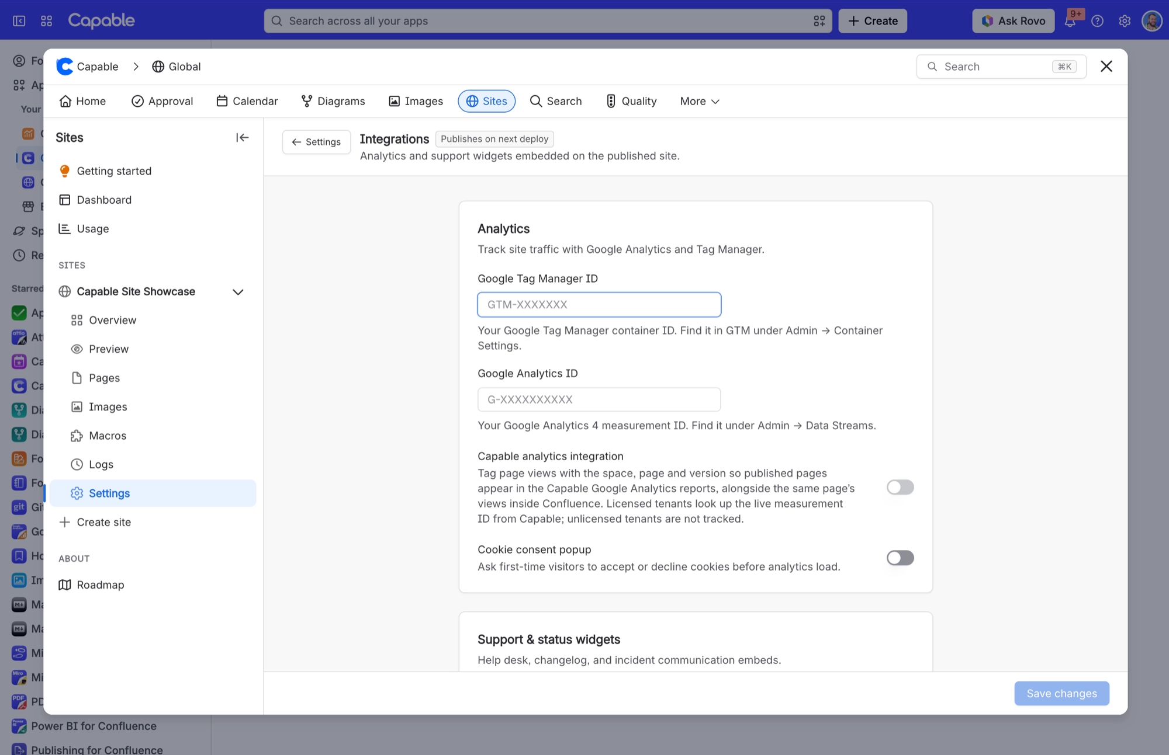The image size is (1169, 755).
Task: Open Ask Rovo assistant
Action: (1013, 21)
